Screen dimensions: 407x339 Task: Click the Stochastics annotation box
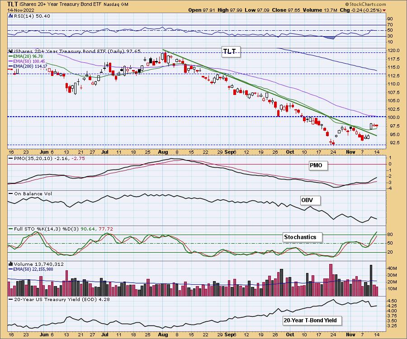pos(302,237)
